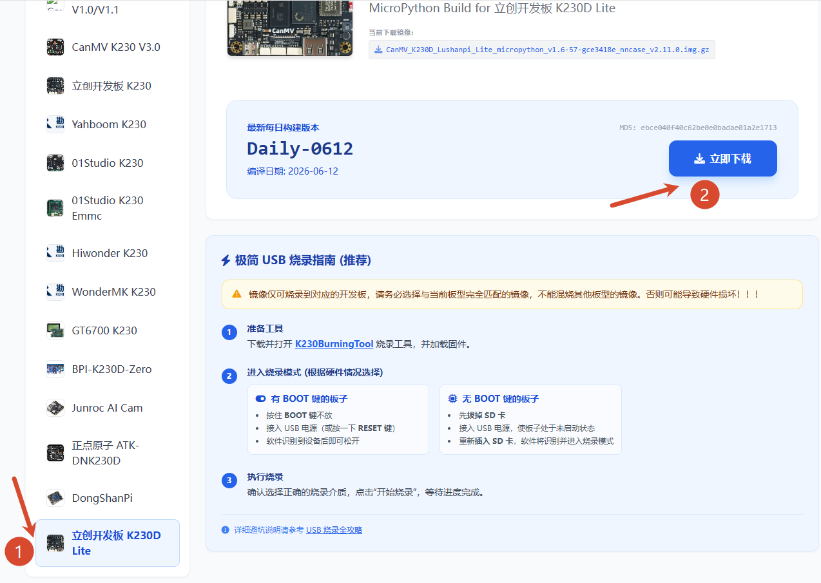Click 按住 BOOT 键不放 instruction
This screenshot has width=821, height=583.
(299, 416)
